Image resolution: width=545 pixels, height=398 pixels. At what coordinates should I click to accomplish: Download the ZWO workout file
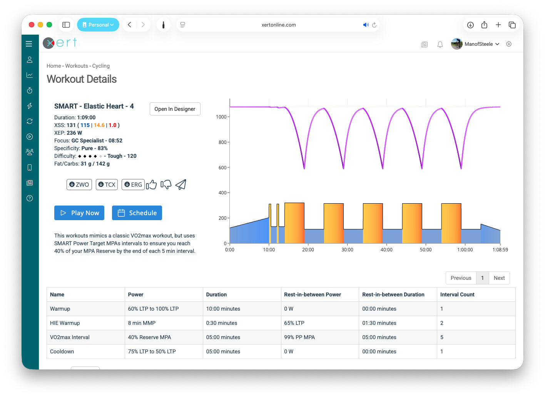79,185
